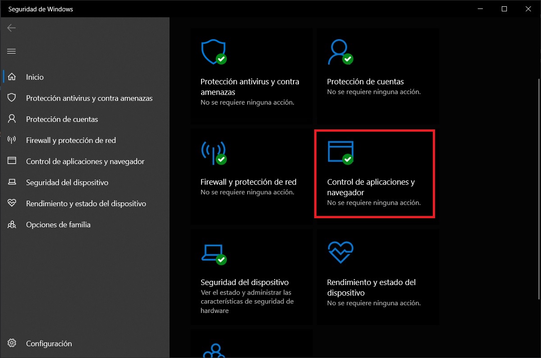Image resolution: width=541 pixels, height=358 pixels.
Task: Click the person icon in Protección de cuentas tile
Action: click(339, 51)
